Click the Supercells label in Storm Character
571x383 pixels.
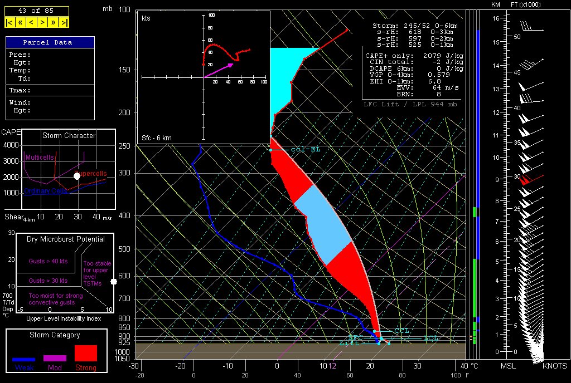[91, 173]
